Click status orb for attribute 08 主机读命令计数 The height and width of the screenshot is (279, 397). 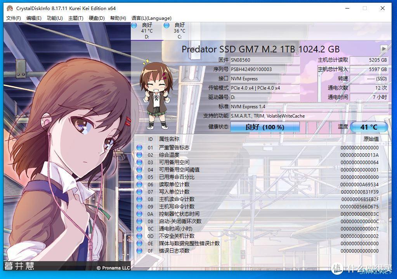(x=139, y=199)
